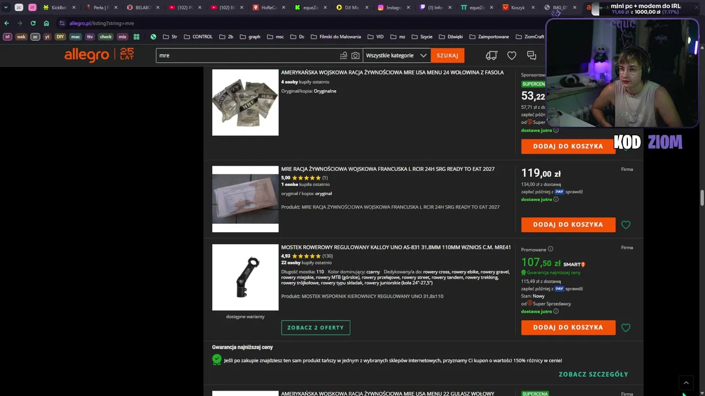Go back with browser back arrow
This screenshot has width=705, height=396.
pyautogui.click(x=7, y=23)
